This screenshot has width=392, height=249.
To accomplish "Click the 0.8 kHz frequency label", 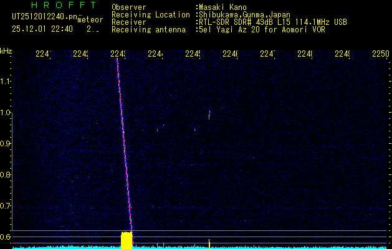I will coord(5,174).
